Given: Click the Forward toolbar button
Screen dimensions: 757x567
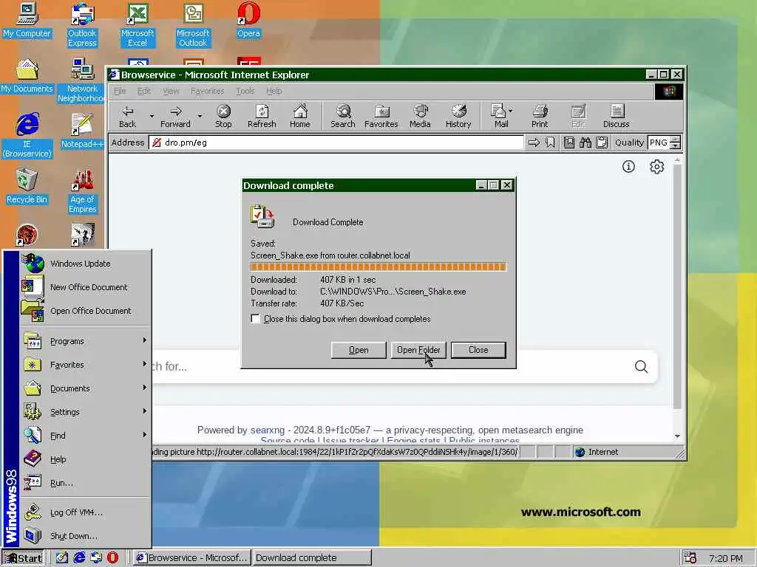Looking at the screenshot, I should tap(175, 116).
